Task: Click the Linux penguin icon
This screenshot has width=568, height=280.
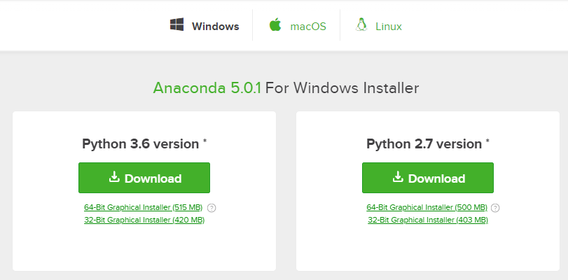Action: [x=361, y=25]
